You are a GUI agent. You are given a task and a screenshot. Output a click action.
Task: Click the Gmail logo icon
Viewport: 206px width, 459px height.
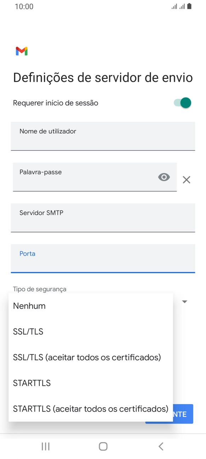(x=22, y=51)
